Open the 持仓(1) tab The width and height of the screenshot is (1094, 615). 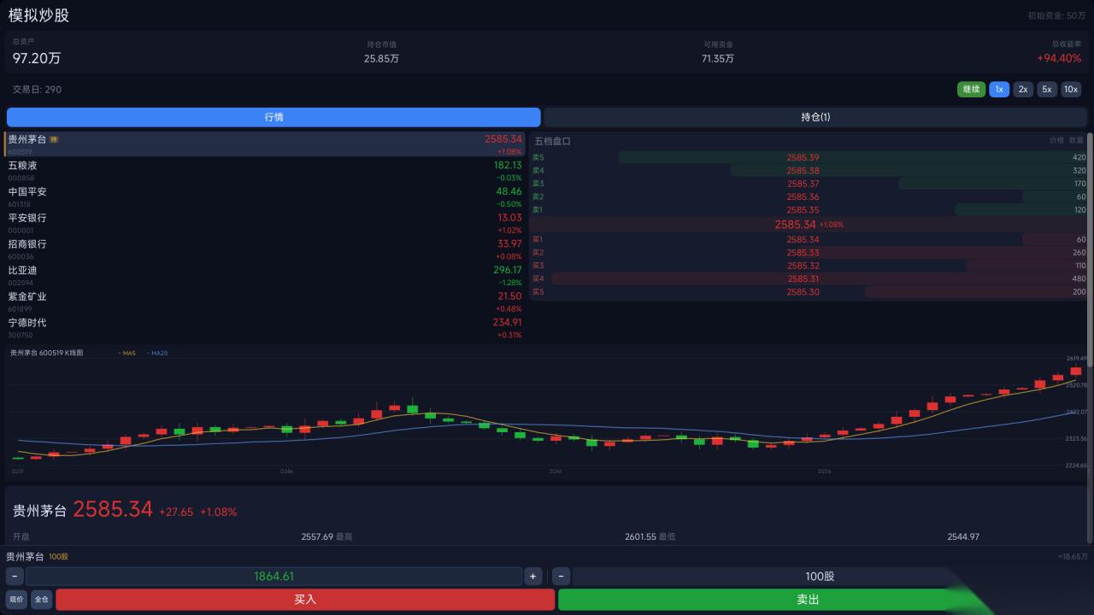pos(815,117)
